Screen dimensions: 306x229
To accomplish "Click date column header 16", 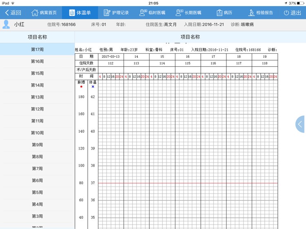I will pyautogui.click(x=188, y=57).
